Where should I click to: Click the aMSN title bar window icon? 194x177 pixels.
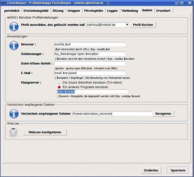pos(3,3)
